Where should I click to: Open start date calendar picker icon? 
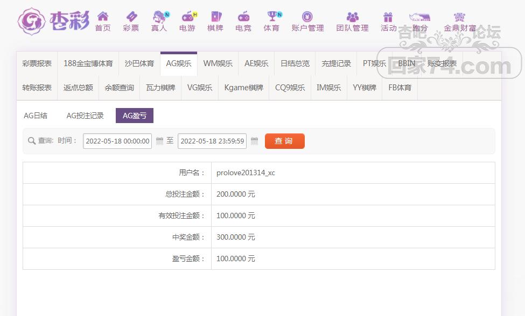[159, 141]
